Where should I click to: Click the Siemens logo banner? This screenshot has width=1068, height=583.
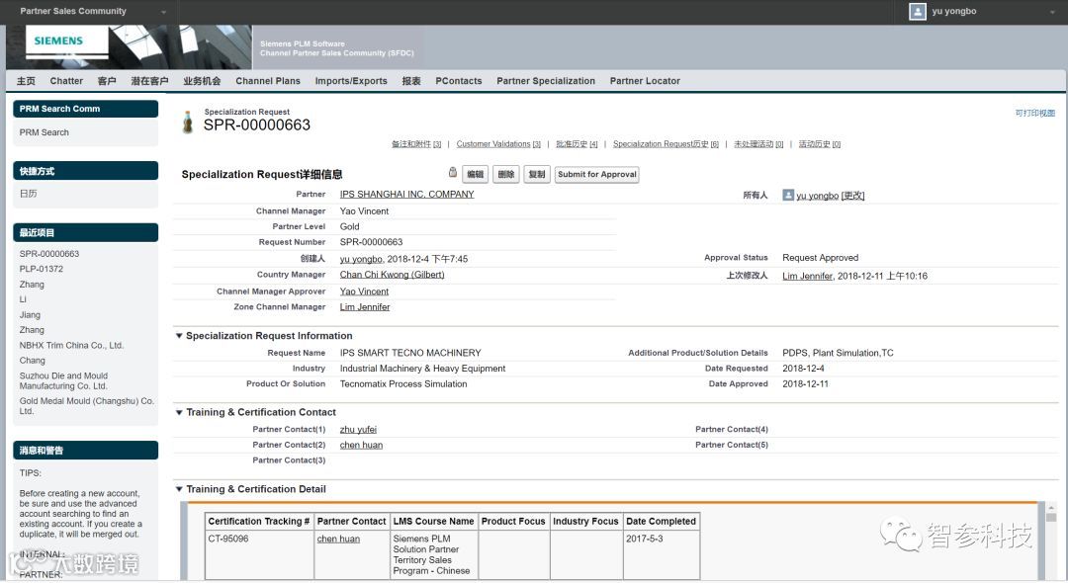pos(129,47)
